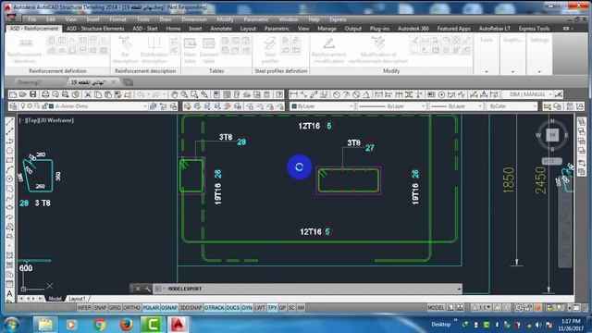592x333 pixels.
Task: Switch to the Drawing1 document tab
Action: click(30, 82)
